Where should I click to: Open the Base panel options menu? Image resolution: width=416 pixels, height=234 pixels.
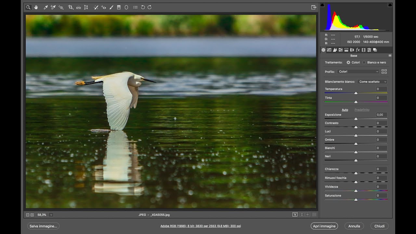click(390, 56)
